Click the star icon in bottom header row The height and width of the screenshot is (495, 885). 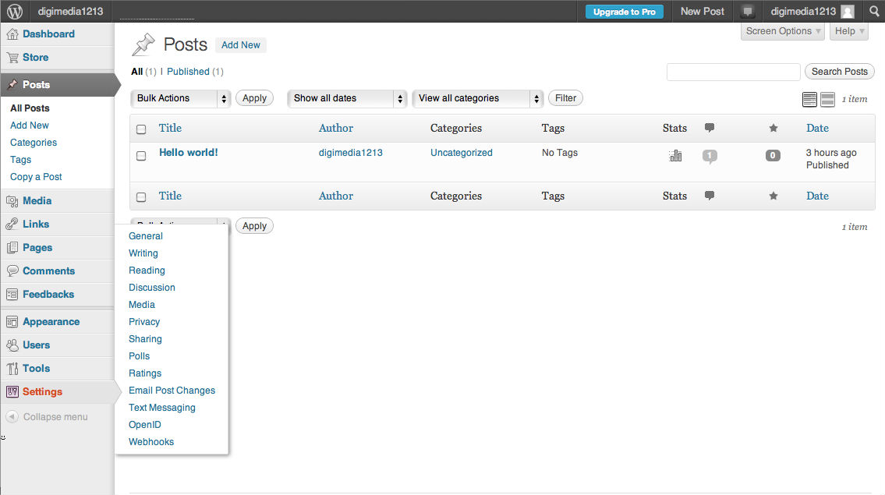773,196
